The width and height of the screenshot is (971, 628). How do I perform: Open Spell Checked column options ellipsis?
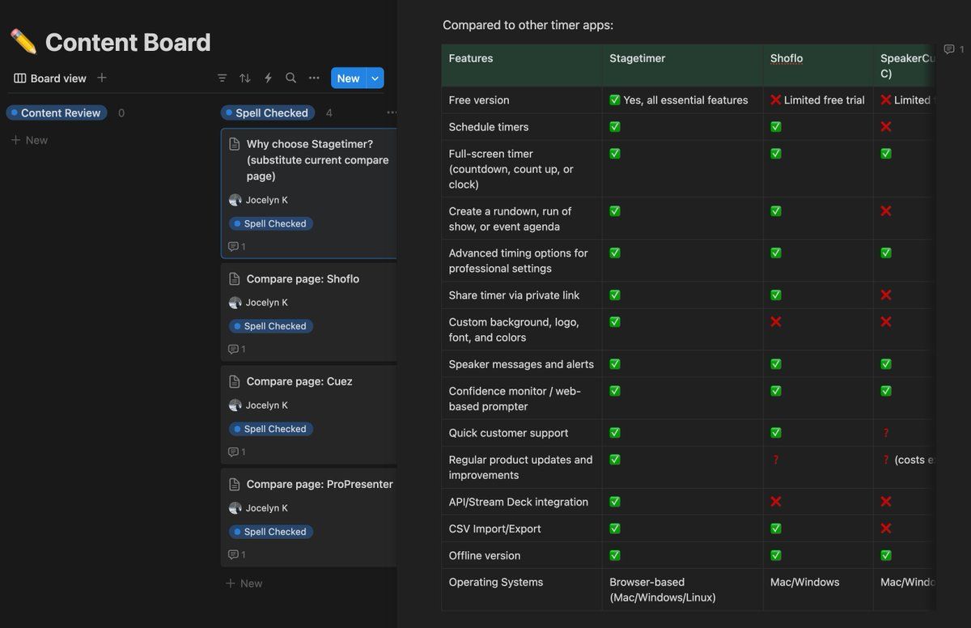click(x=392, y=112)
